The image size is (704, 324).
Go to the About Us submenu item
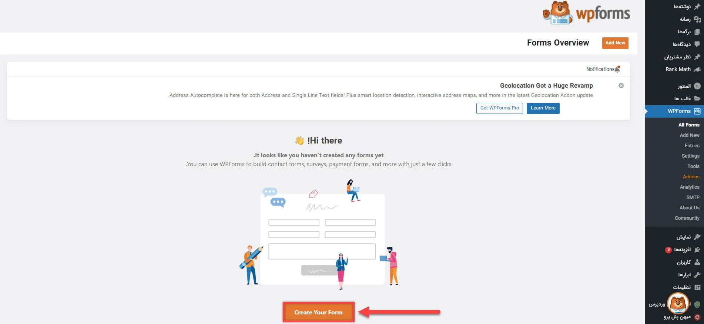[x=690, y=207]
